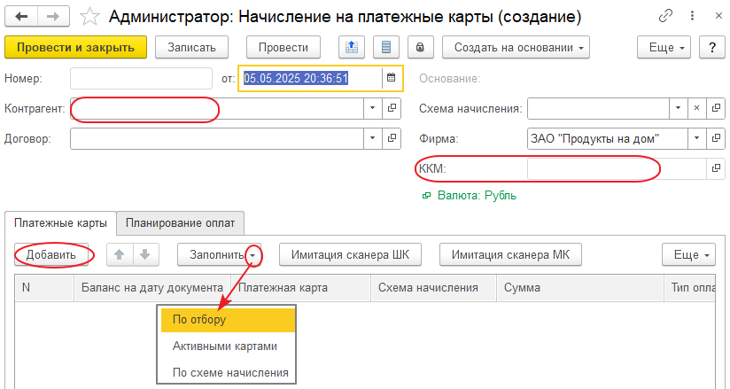The width and height of the screenshot is (730, 389).
Task: Open calendar picker next to date field
Action: tap(391, 78)
